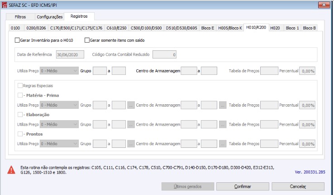Click the Últimos gerados button
This screenshot has width=334, height=195.
click(x=188, y=186)
